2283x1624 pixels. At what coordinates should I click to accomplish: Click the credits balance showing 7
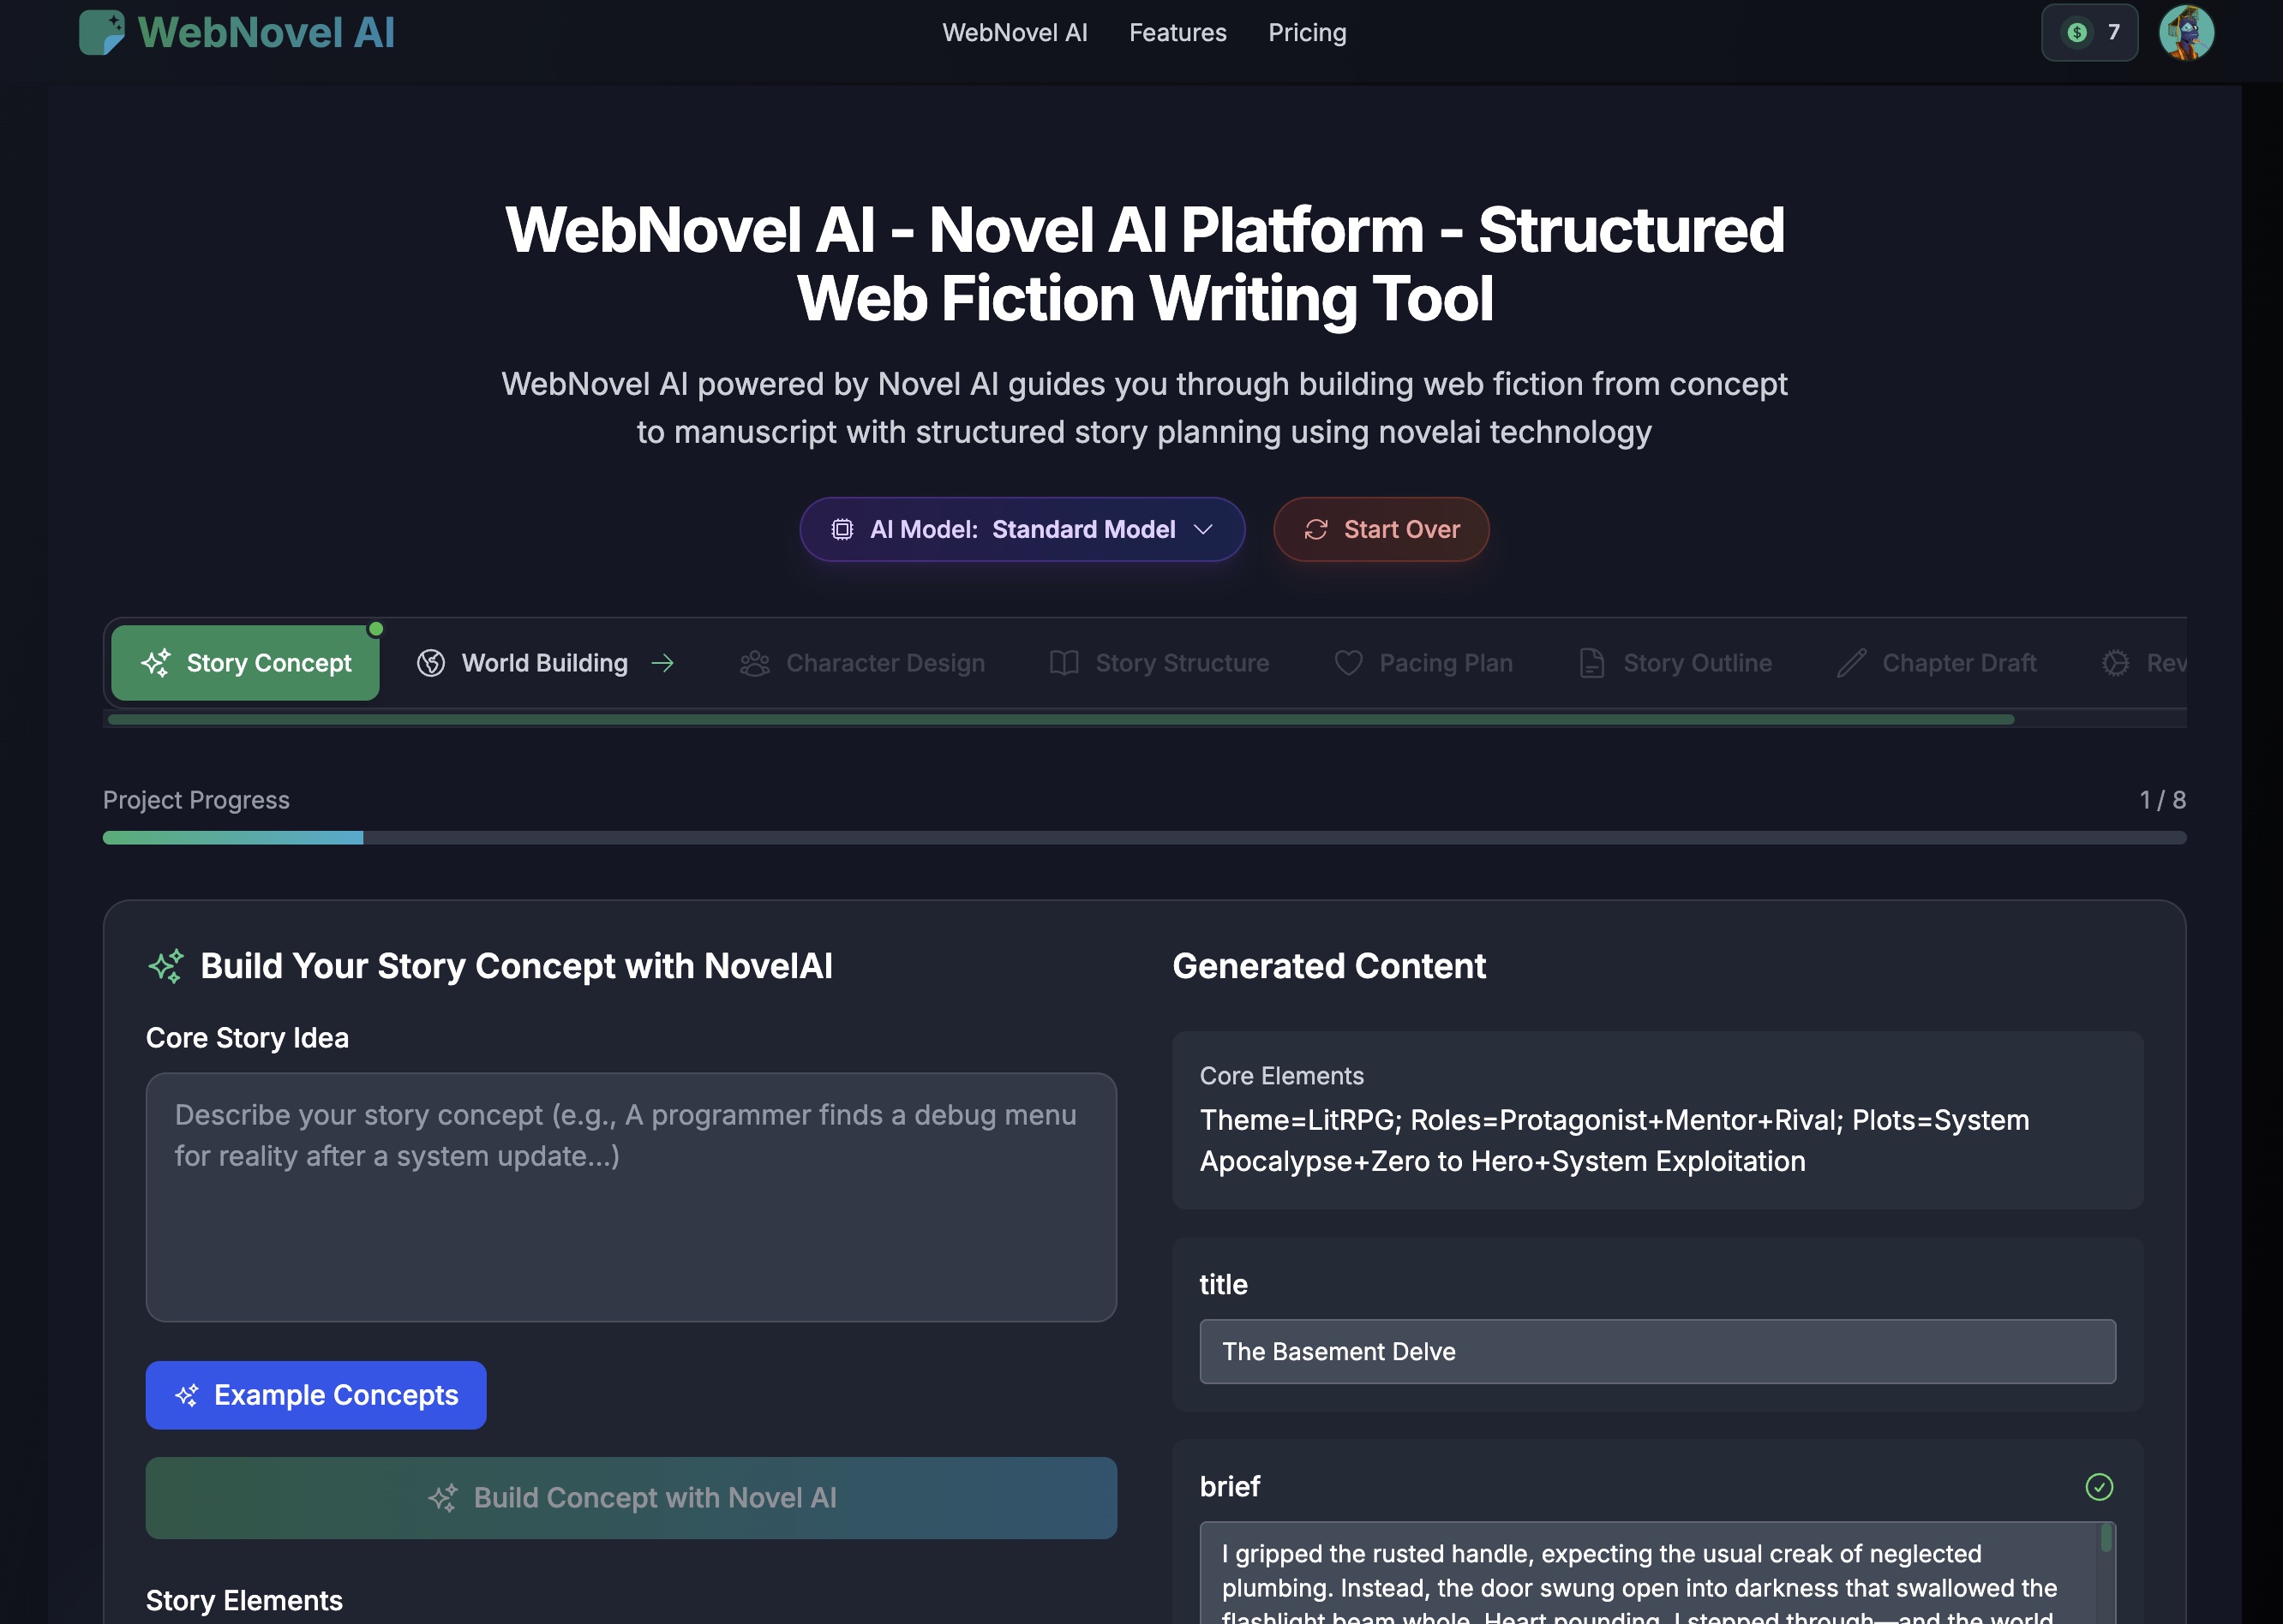tap(2089, 32)
